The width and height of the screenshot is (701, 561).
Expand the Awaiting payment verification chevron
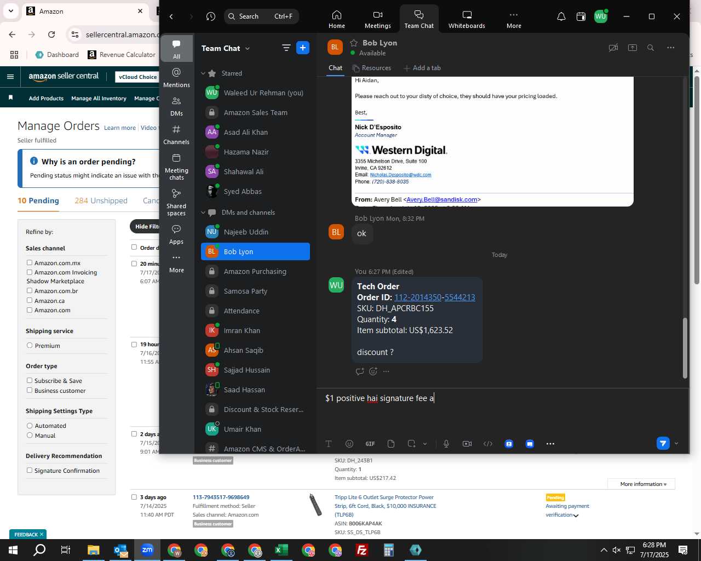click(576, 516)
